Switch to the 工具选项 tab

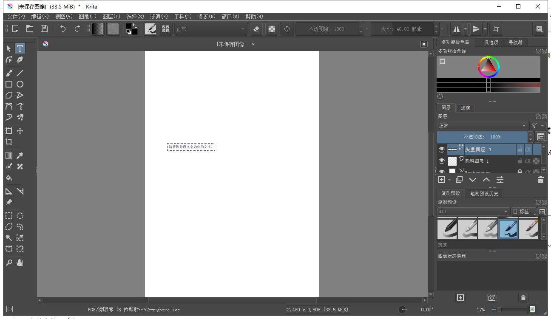[x=489, y=42]
